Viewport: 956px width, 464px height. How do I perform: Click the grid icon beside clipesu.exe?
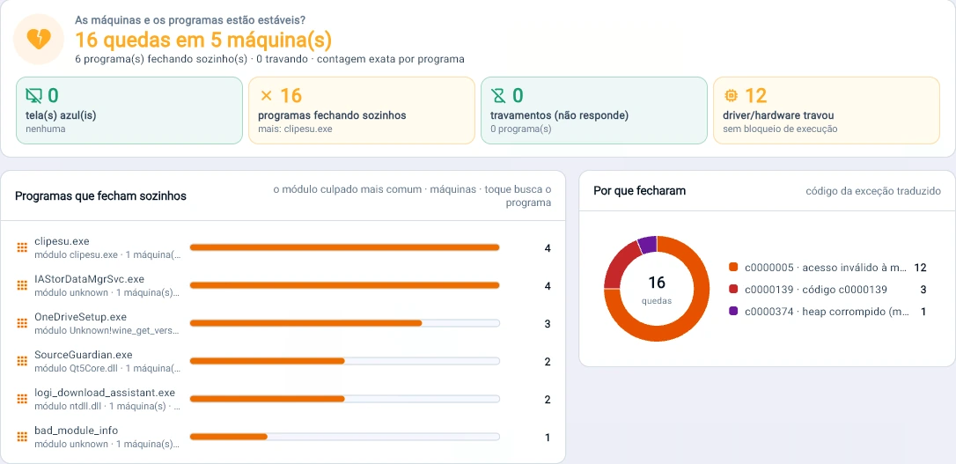pyautogui.click(x=22, y=247)
